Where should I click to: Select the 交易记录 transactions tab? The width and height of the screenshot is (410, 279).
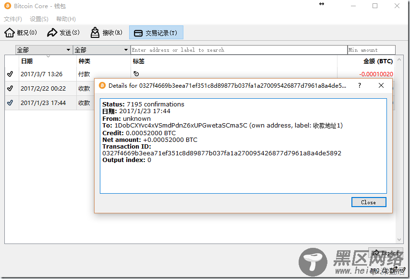(x=156, y=33)
